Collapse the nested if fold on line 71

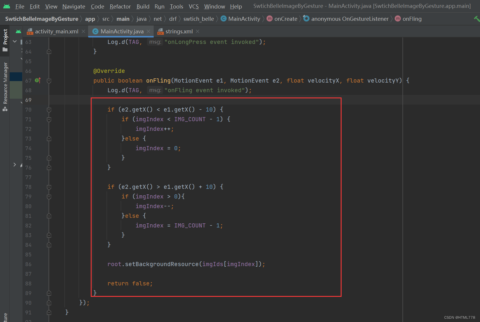click(x=49, y=119)
